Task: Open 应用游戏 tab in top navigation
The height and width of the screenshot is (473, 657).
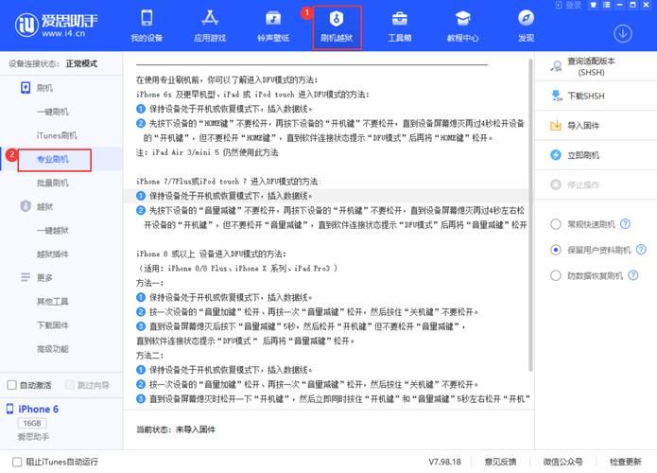Action: (x=210, y=26)
